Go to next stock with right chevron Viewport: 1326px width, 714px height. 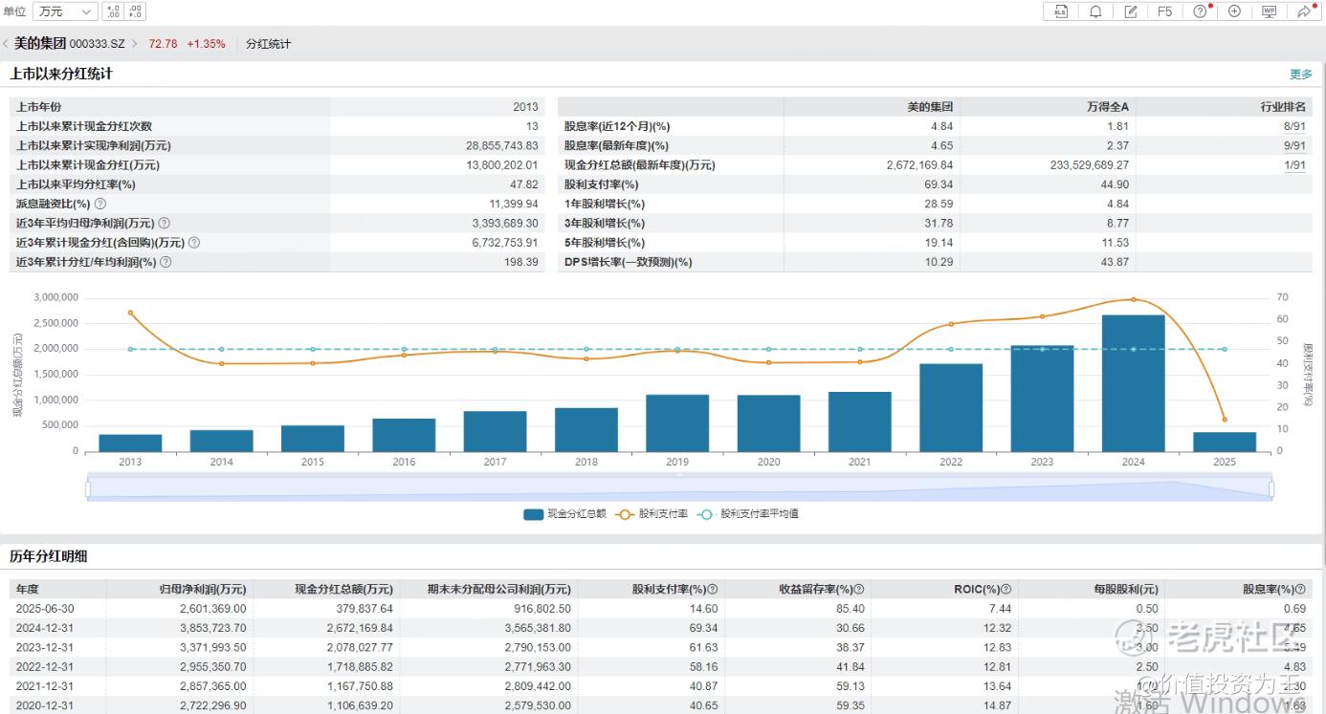click(134, 44)
